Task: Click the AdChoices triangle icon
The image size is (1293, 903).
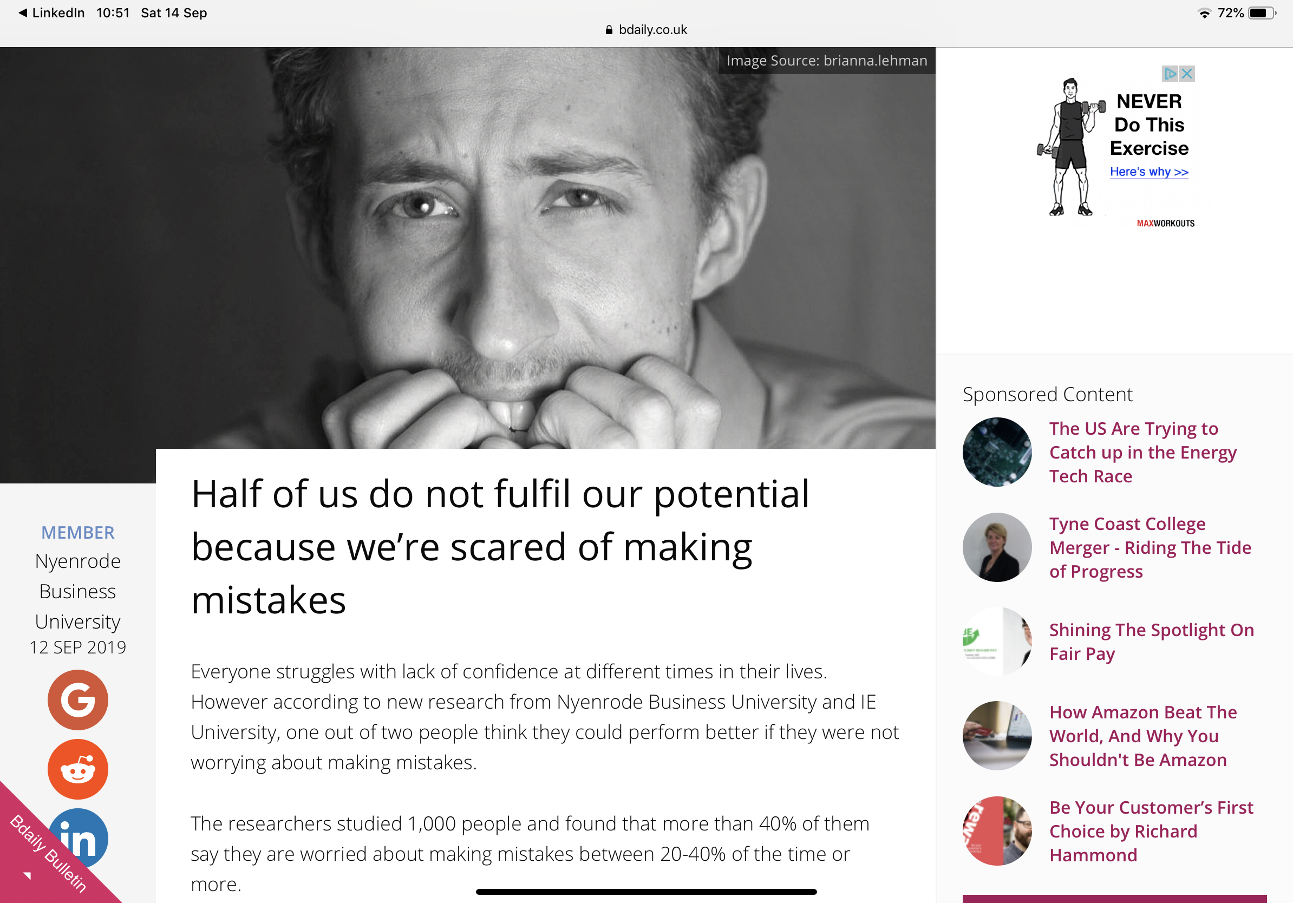Action: click(1170, 74)
